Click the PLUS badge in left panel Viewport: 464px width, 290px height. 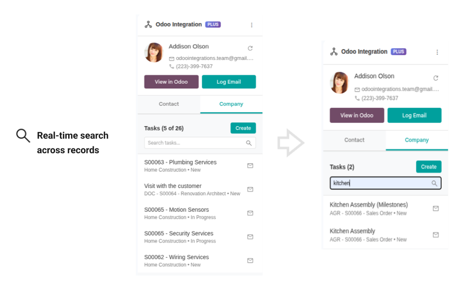pos(213,25)
